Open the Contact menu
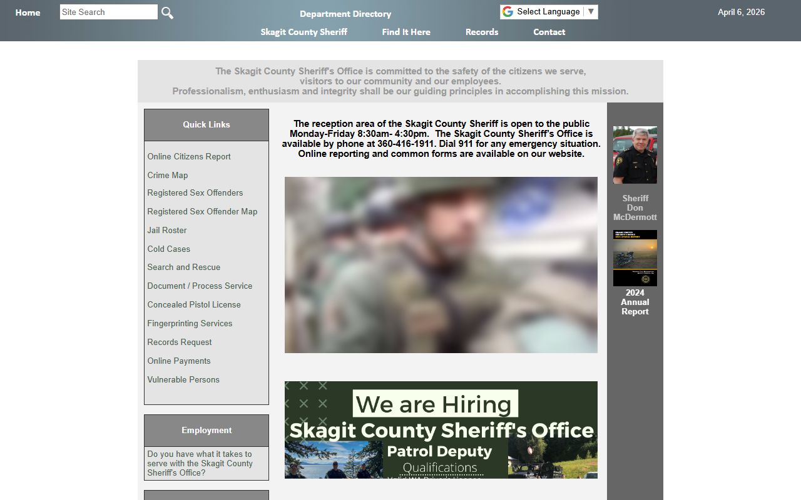Viewport: 801px width, 500px height. coord(549,32)
